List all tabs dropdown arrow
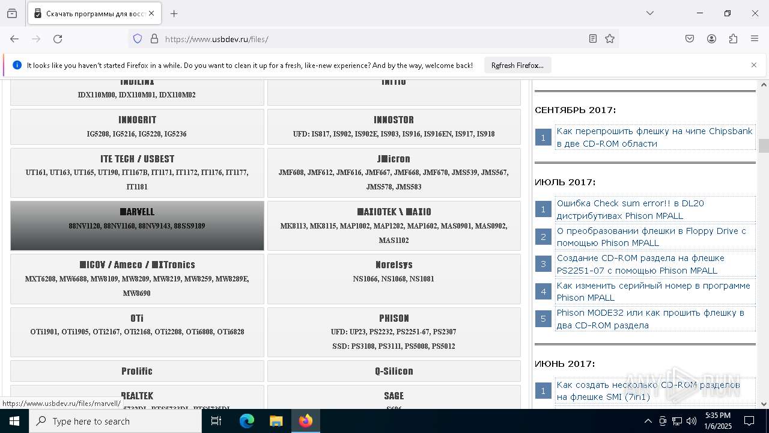The width and height of the screenshot is (769, 433). pos(650,13)
